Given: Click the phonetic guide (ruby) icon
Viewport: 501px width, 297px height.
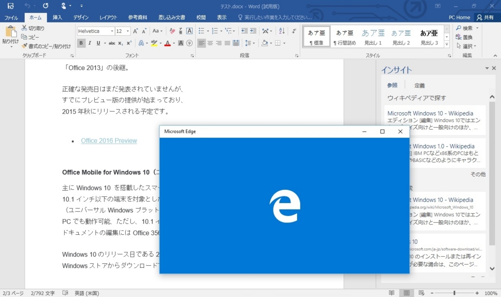Looking at the screenshot, I should (x=181, y=31).
